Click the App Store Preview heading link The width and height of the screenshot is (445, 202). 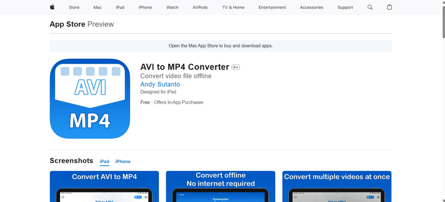(82, 24)
